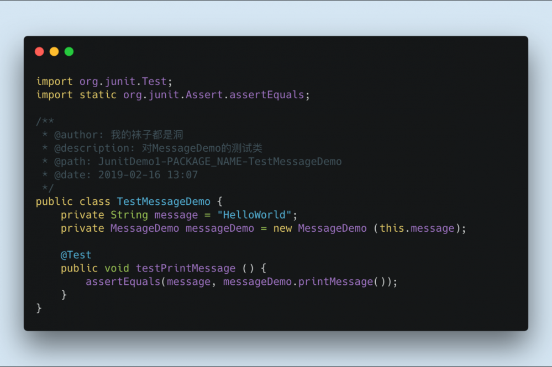
Task: Click the void return type keyword
Action: tap(117, 268)
